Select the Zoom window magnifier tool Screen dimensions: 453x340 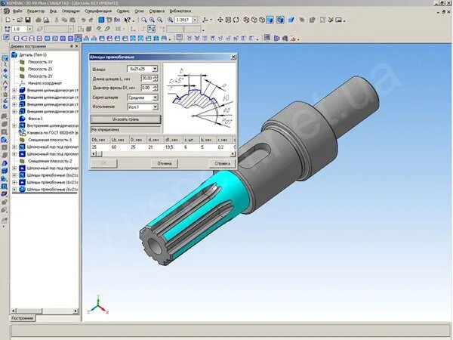pos(143,20)
